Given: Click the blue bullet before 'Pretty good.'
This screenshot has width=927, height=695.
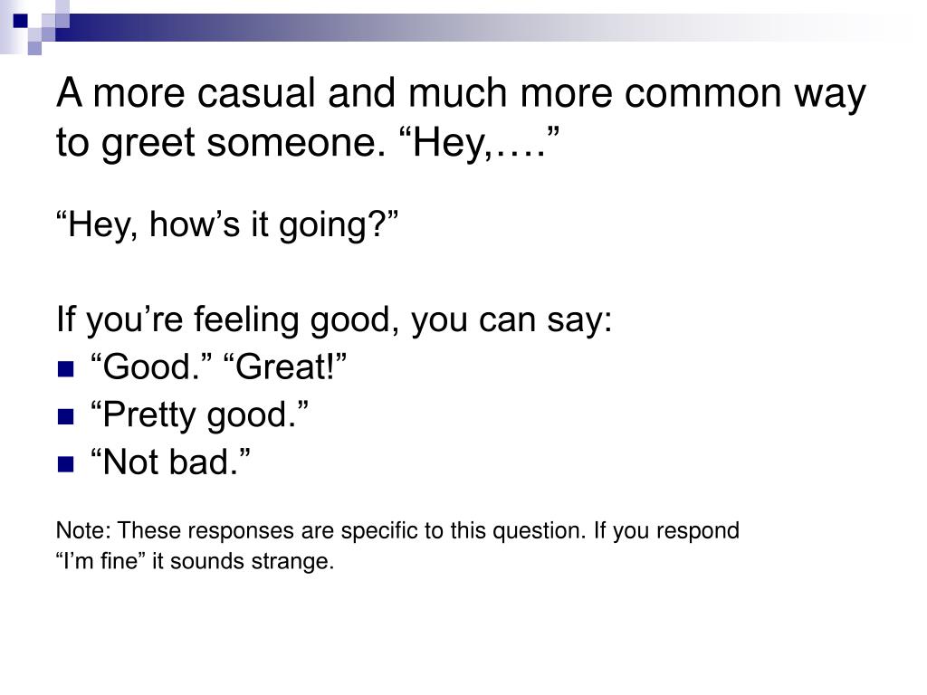Looking at the screenshot, I should tap(65, 416).
